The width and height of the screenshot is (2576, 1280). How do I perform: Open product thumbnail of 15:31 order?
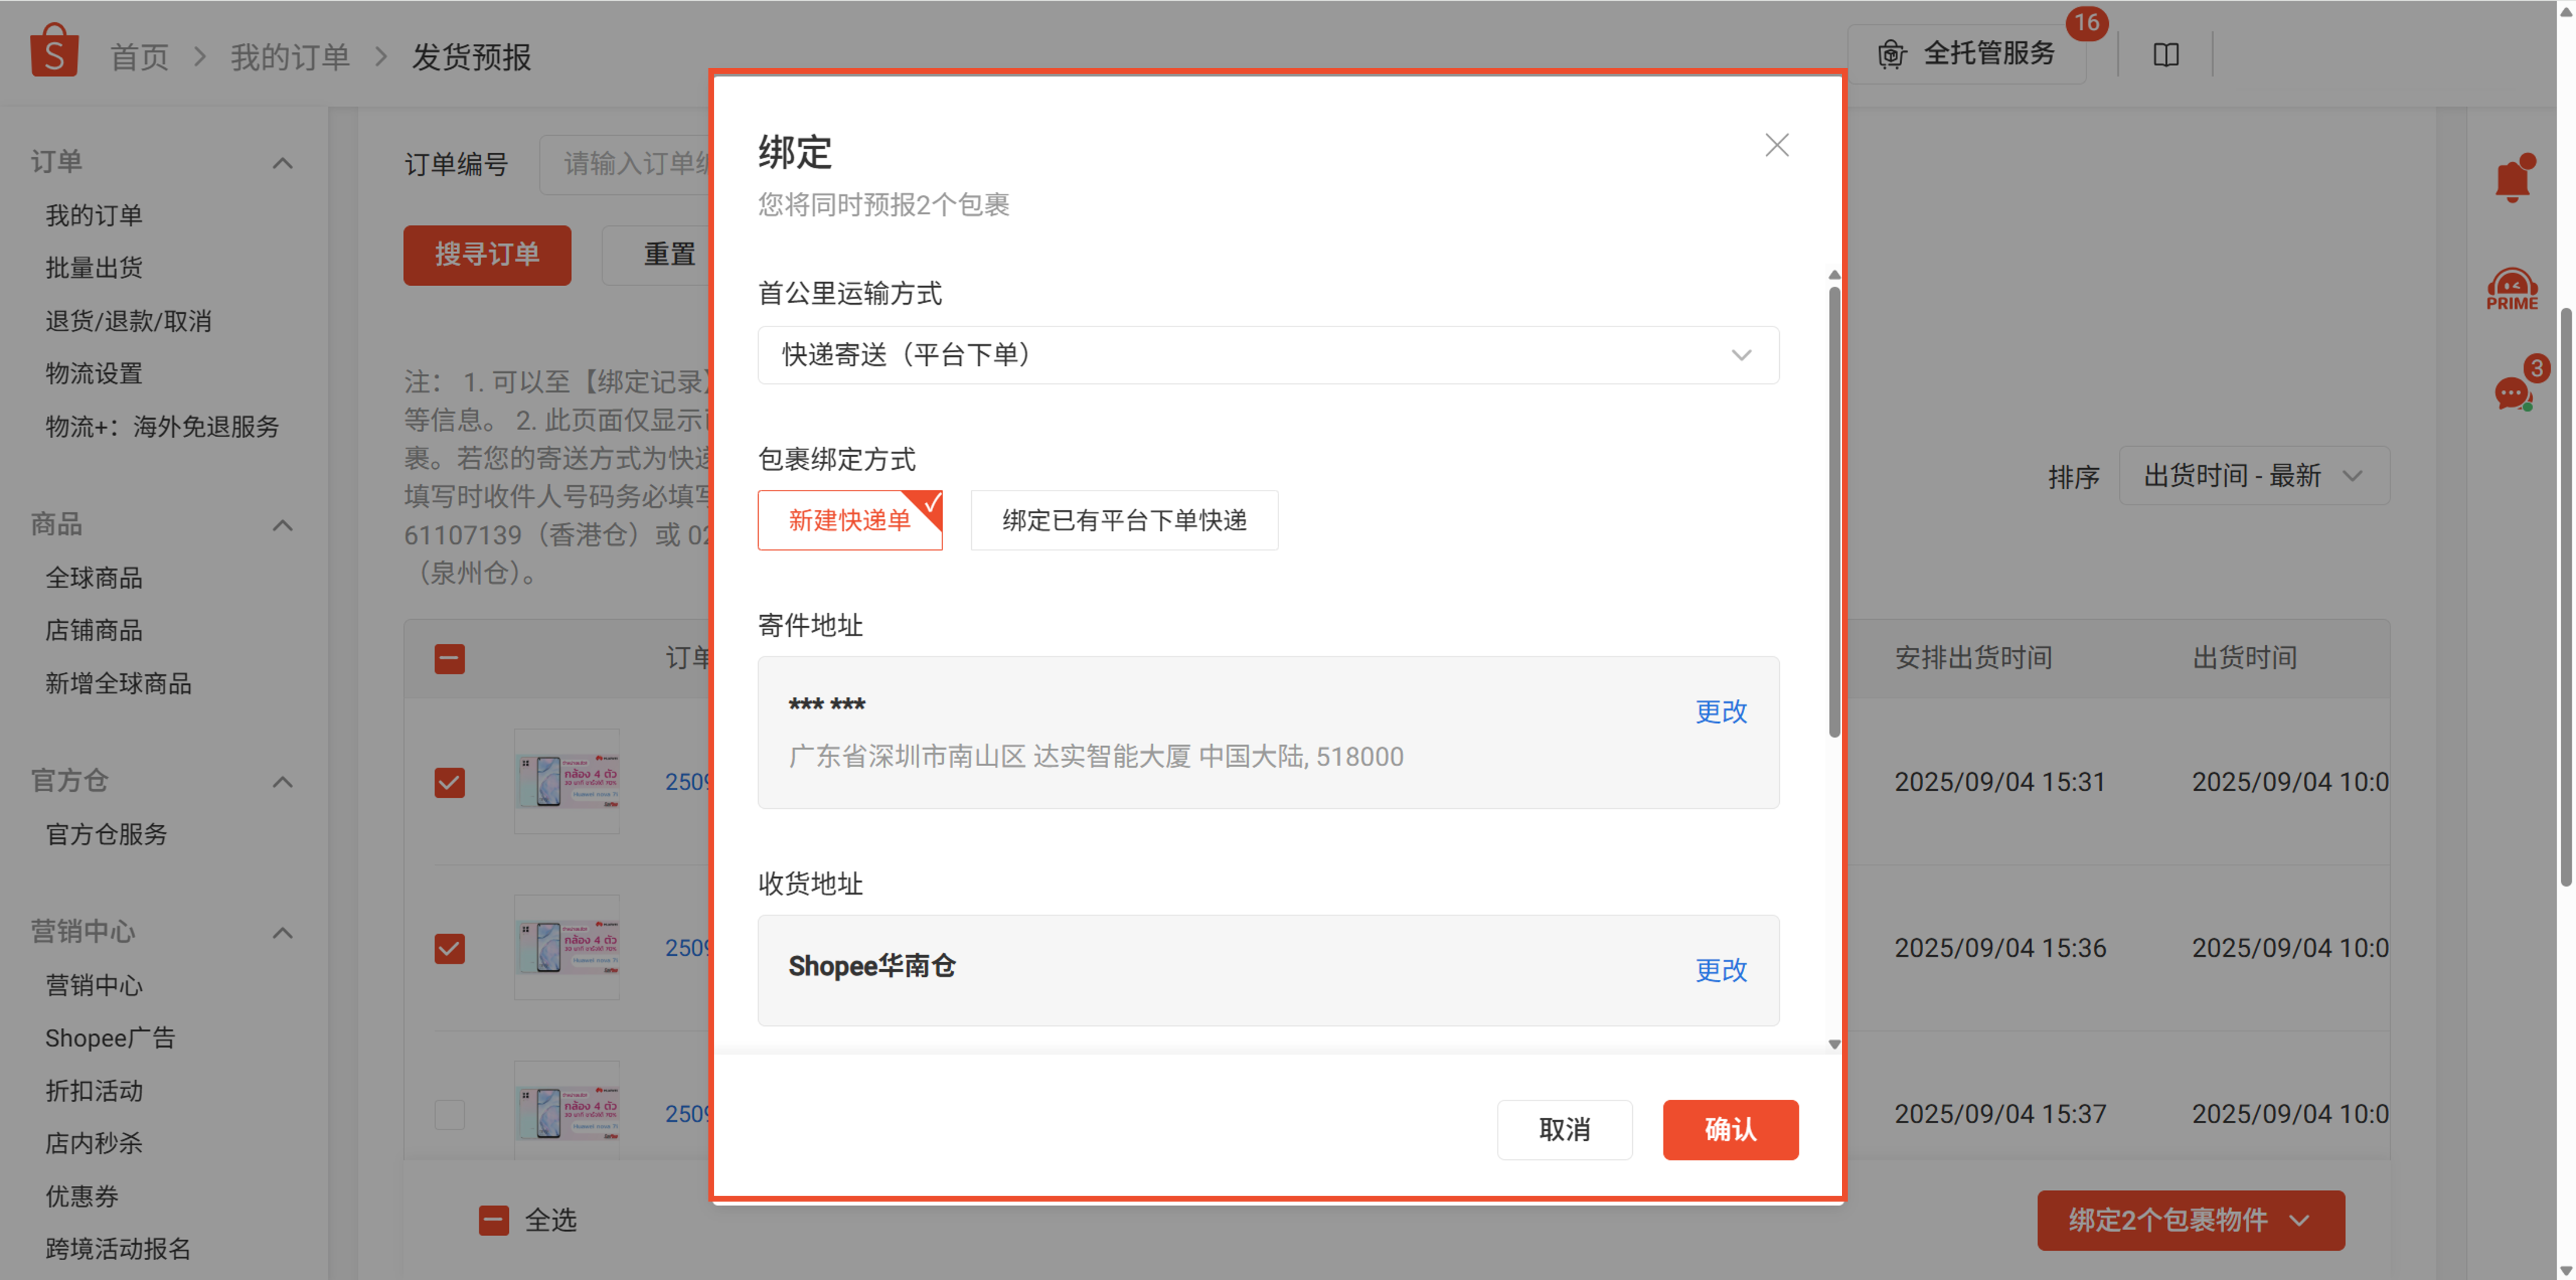coord(567,782)
